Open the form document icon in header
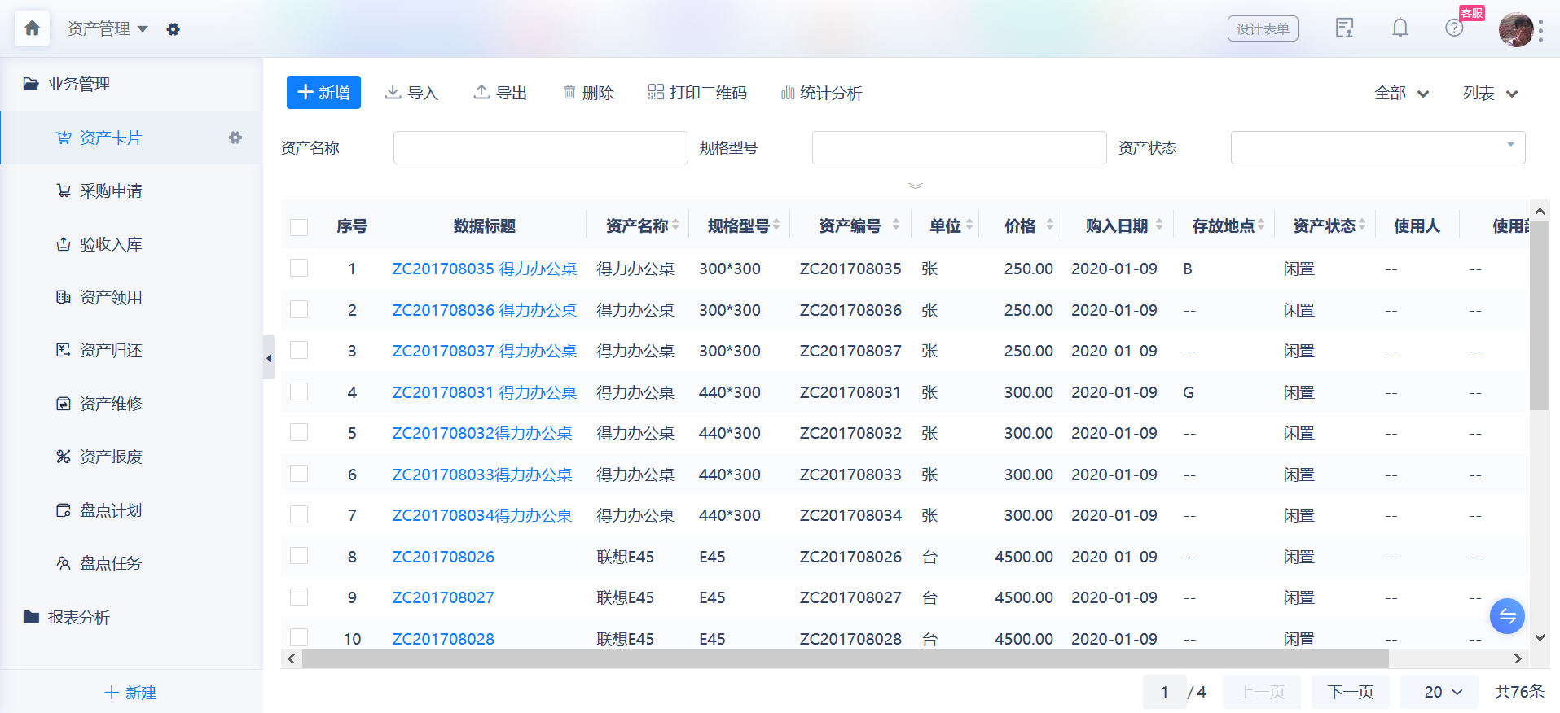 [1344, 28]
